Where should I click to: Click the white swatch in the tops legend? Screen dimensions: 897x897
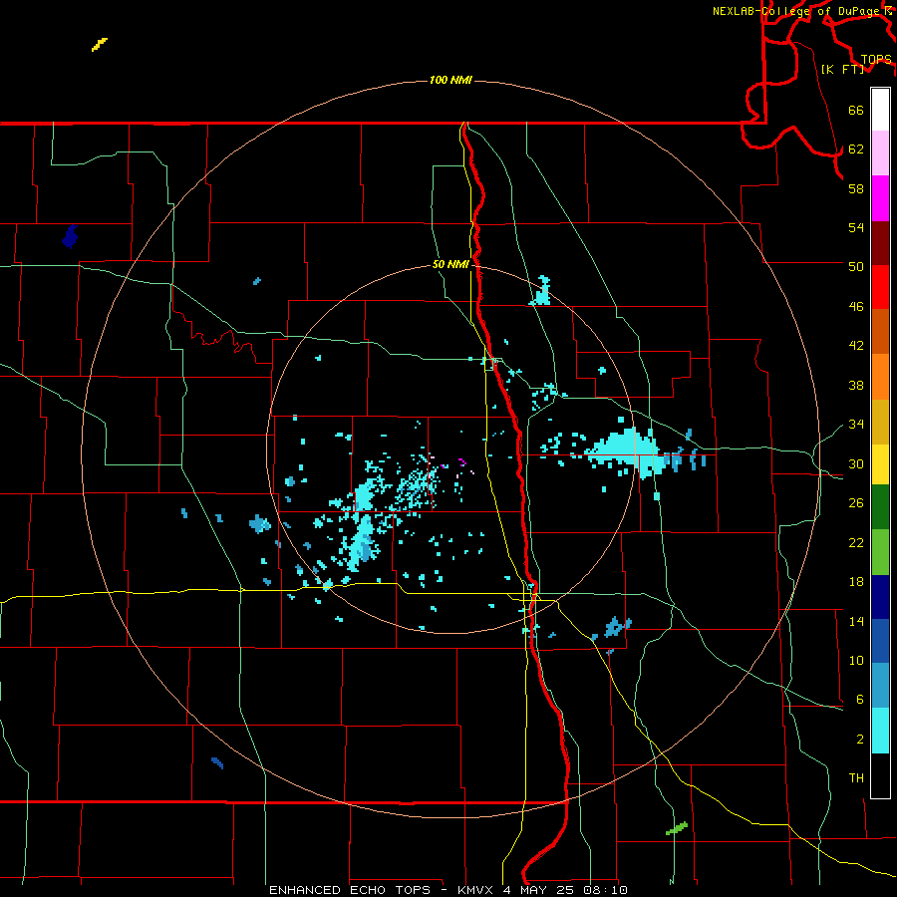(x=880, y=110)
